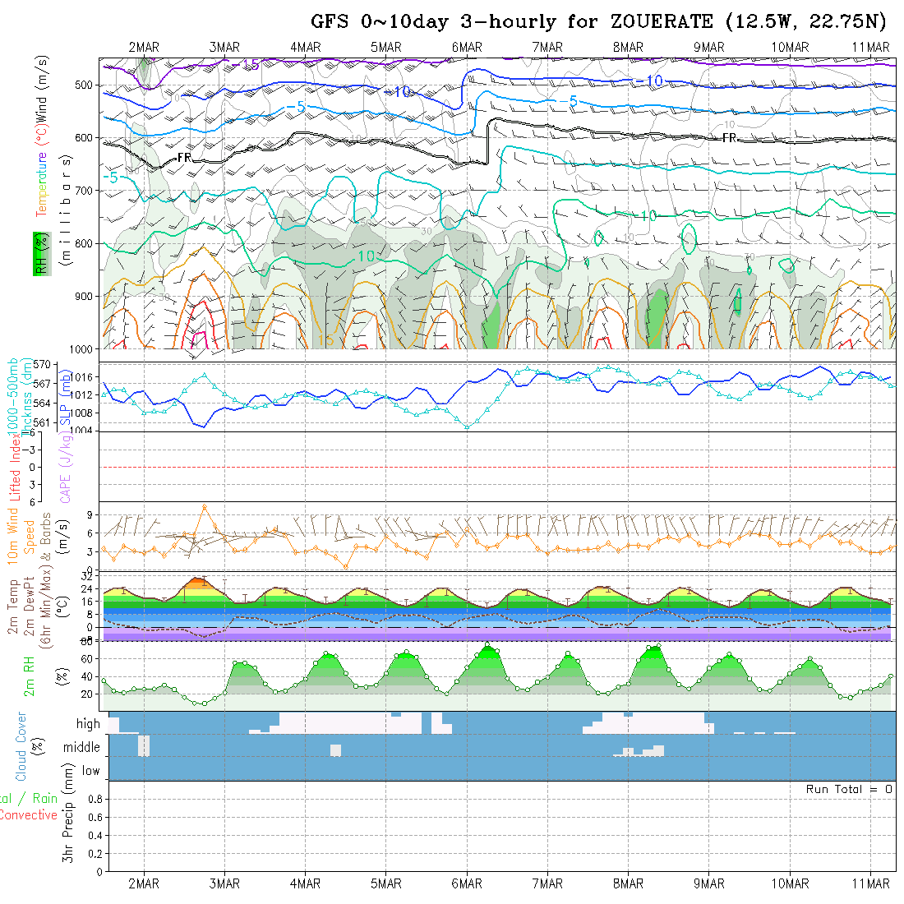Select the 2MAR marker on the top time axis
This screenshot has height=904, width=904.
click(x=144, y=47)
